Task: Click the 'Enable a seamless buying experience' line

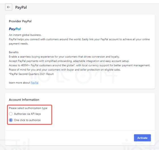Action: tap(64, 57)
